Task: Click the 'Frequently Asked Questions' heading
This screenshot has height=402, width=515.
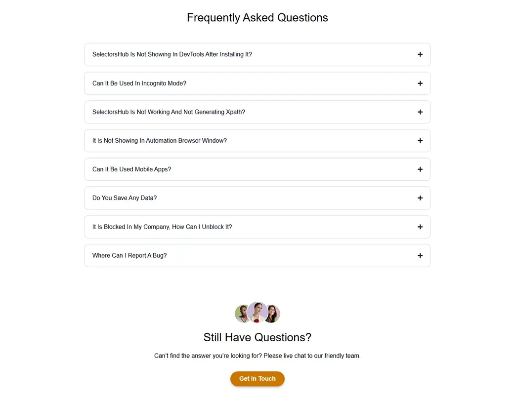Action: click(x=257, y=17)
